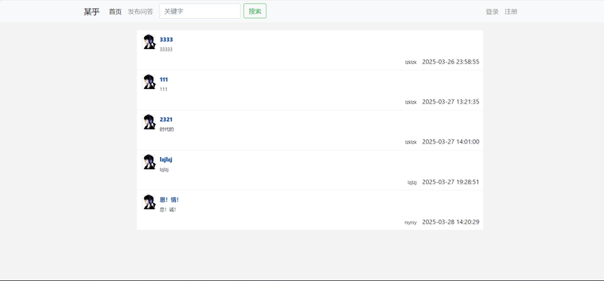Open the avatar beside post 恩！情！
604x281 pixels.
click(149, 202)
